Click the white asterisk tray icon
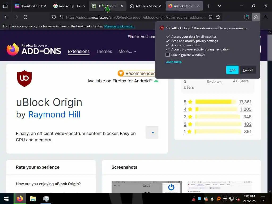This screenshot has height=204, width=272. [225, 199]
